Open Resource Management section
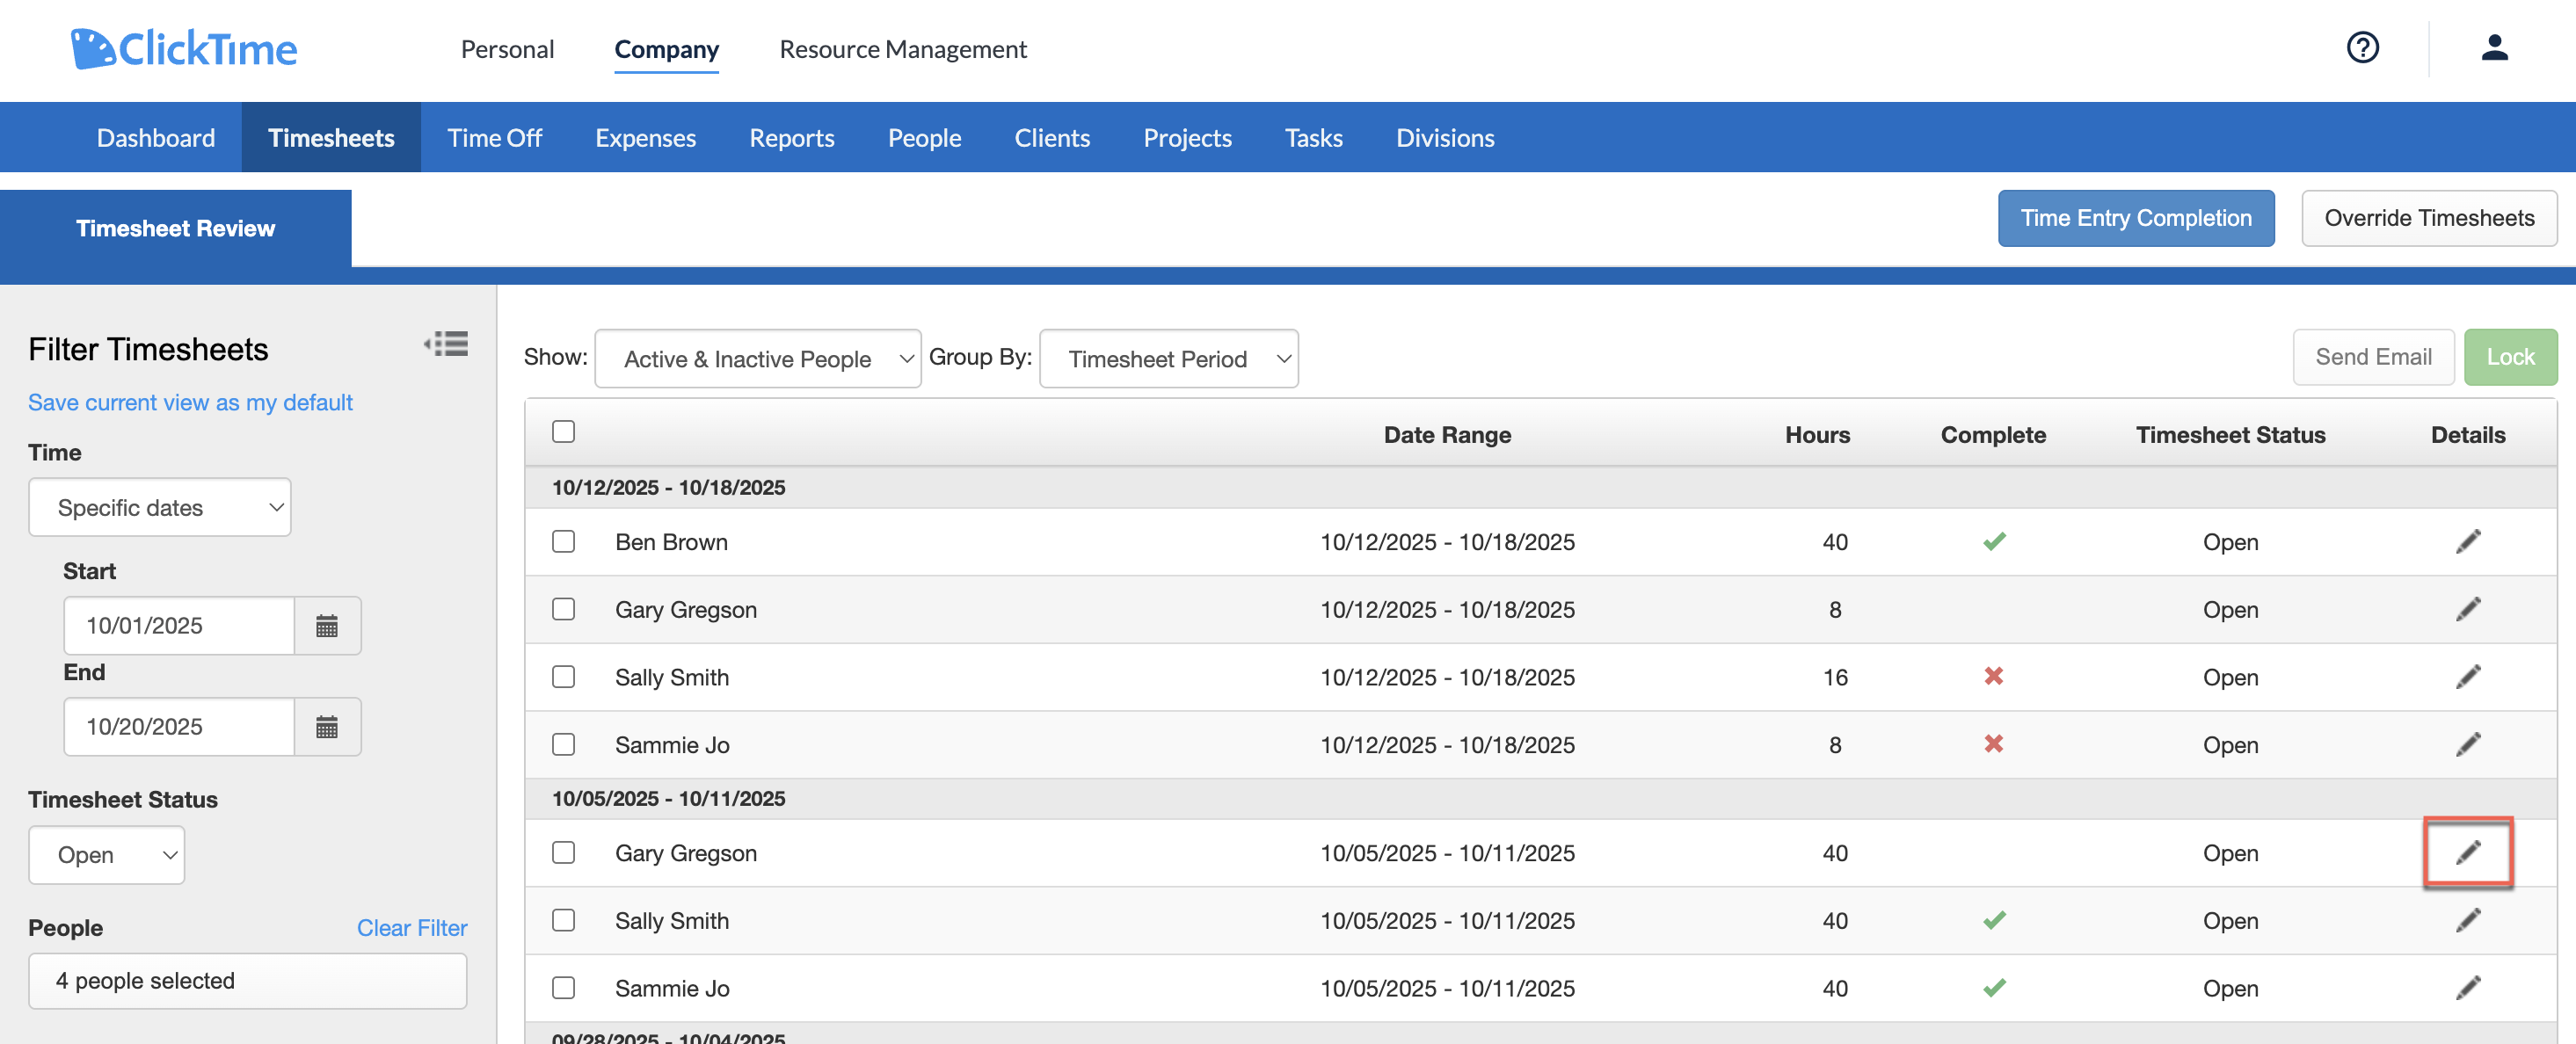2576x1044 pixels. click(903, 49)
